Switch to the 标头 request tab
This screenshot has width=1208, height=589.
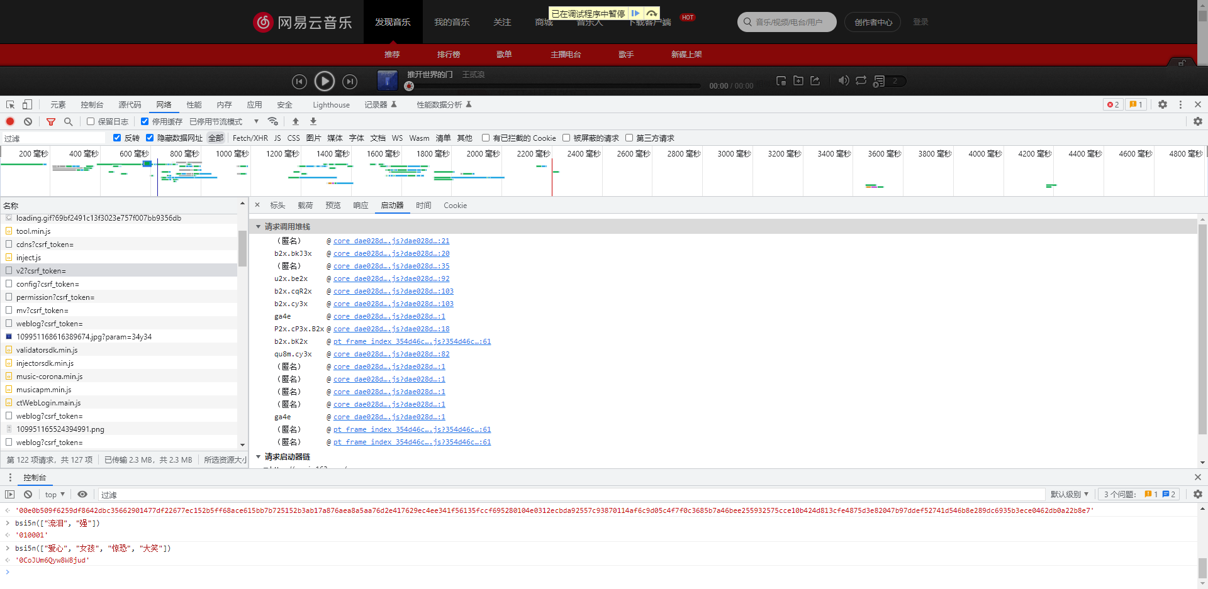[x=277, y=206]
